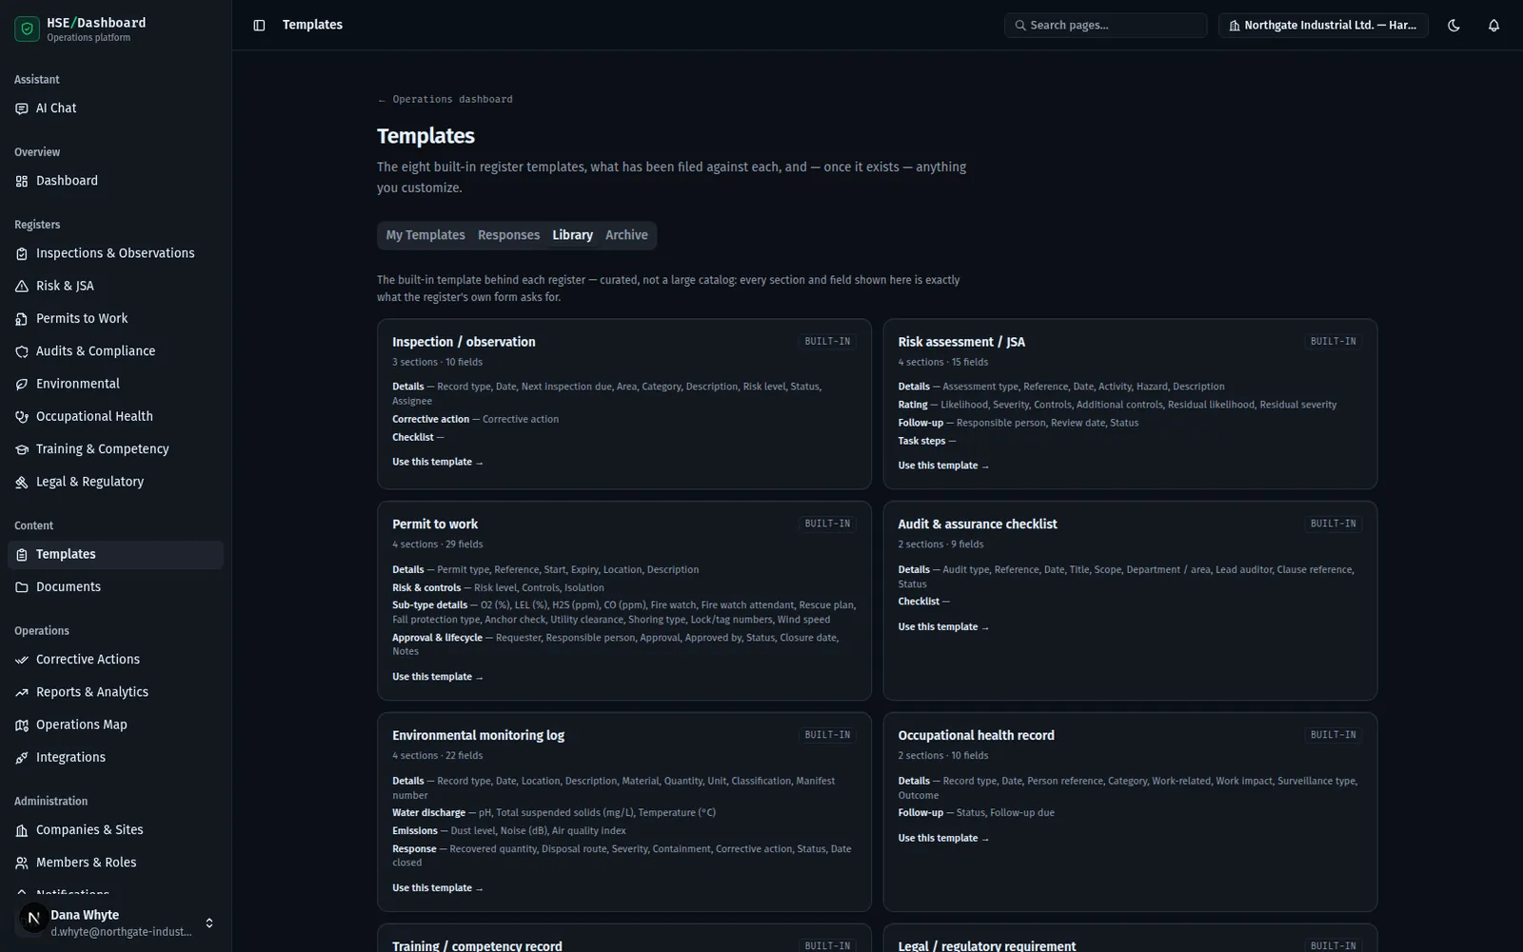
Task: Open notifications bell icon
Action: point(1493,26)
